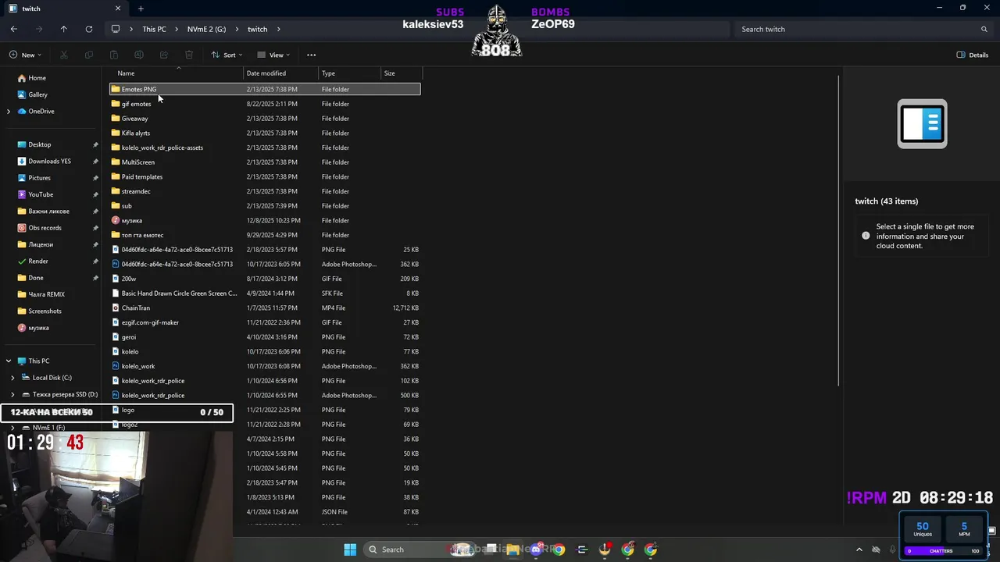The height and width of the screenshot is (562, 1000).
Task: Click NVMe 2 (G:) in the breadcrumb
Action: coord(206,29)
